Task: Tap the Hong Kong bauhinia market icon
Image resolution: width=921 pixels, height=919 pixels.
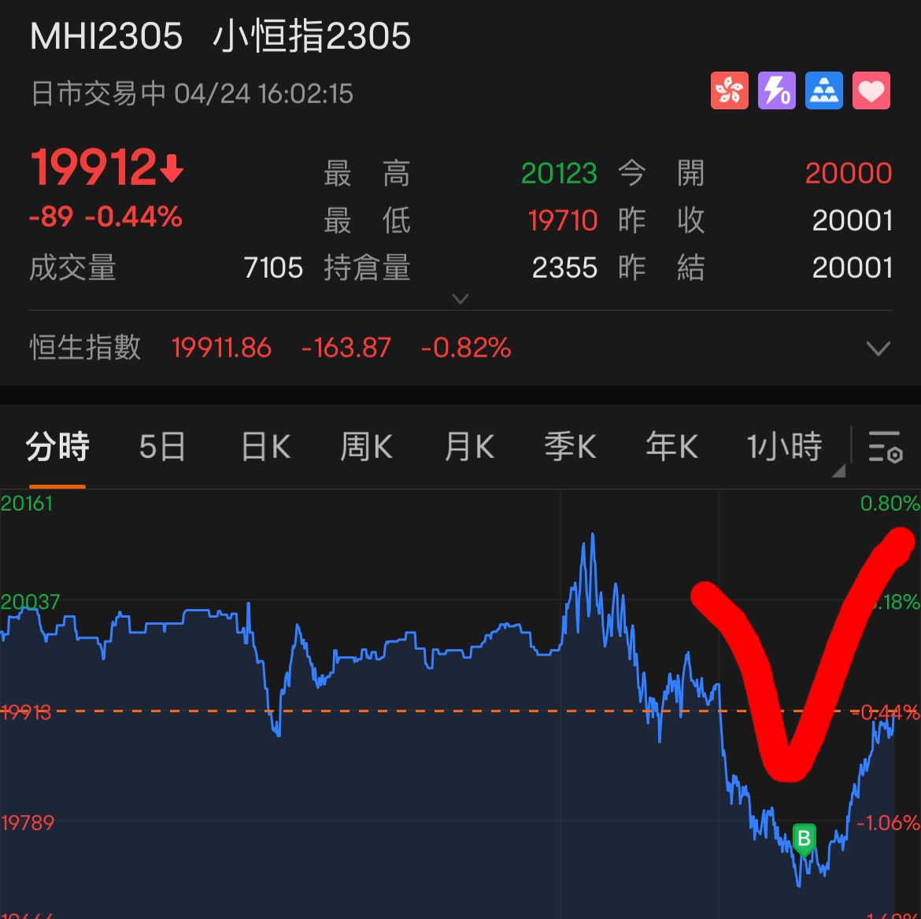Action: tap(729, 90)
